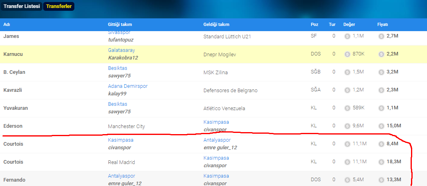Open Adana Demirspor team link
427x186 pixels.
point(128,86)
